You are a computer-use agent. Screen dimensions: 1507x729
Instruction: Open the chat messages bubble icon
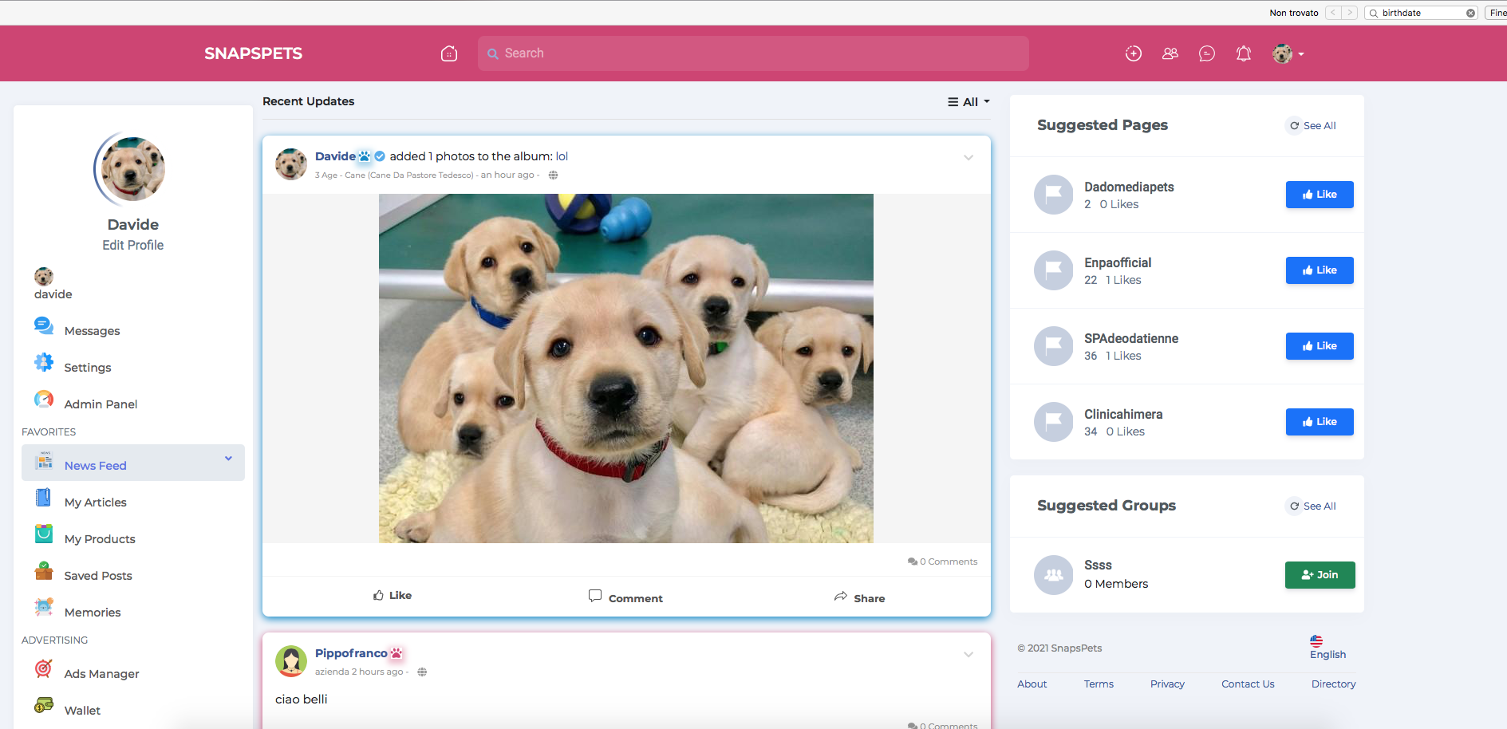1206,53
